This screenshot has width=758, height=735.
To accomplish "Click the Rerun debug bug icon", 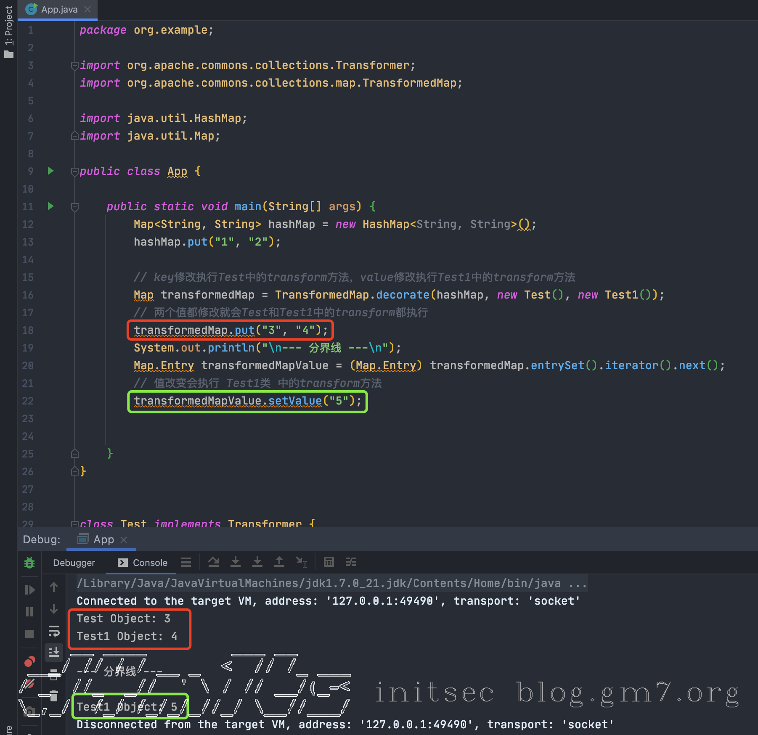I will 29,563.
